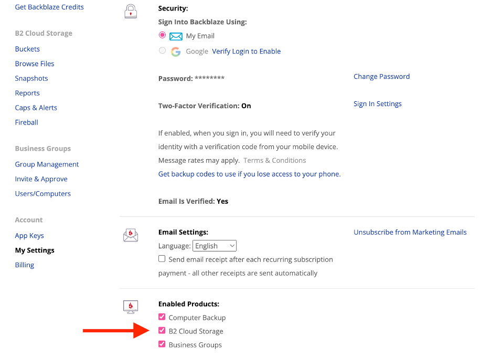This screenshot has height=356, width=491.
Task: Enable the send email receipt checkbox
Action: [x=162, y=259]
